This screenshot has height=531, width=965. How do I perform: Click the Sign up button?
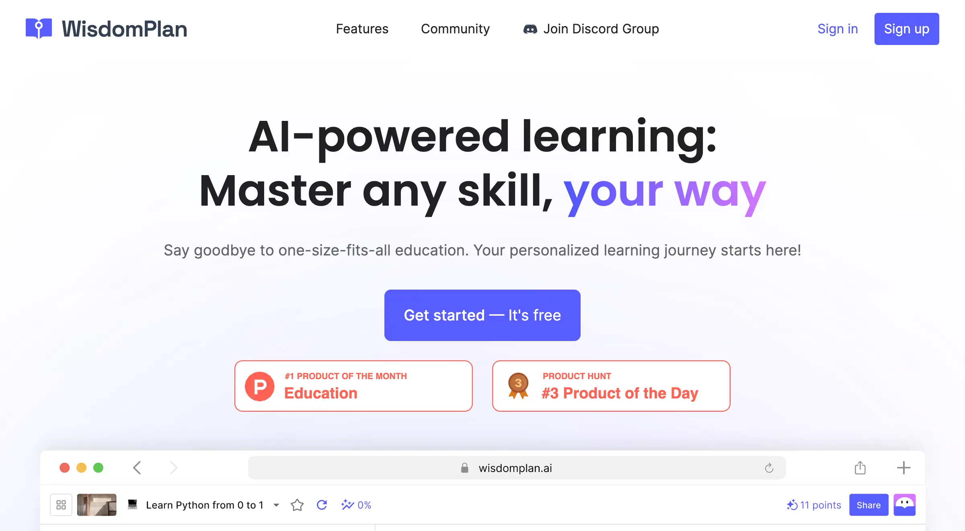(906, 29)
